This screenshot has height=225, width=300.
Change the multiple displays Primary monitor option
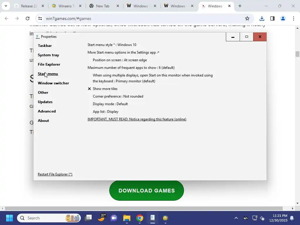click(x=153, y=78)
